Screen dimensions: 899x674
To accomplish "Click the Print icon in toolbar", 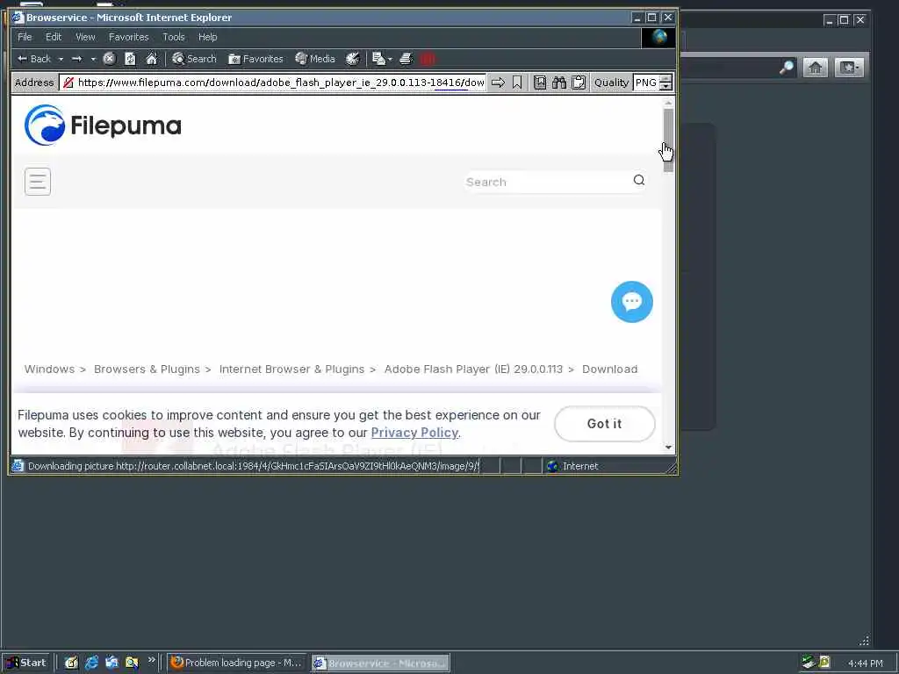I will (406, 59).
